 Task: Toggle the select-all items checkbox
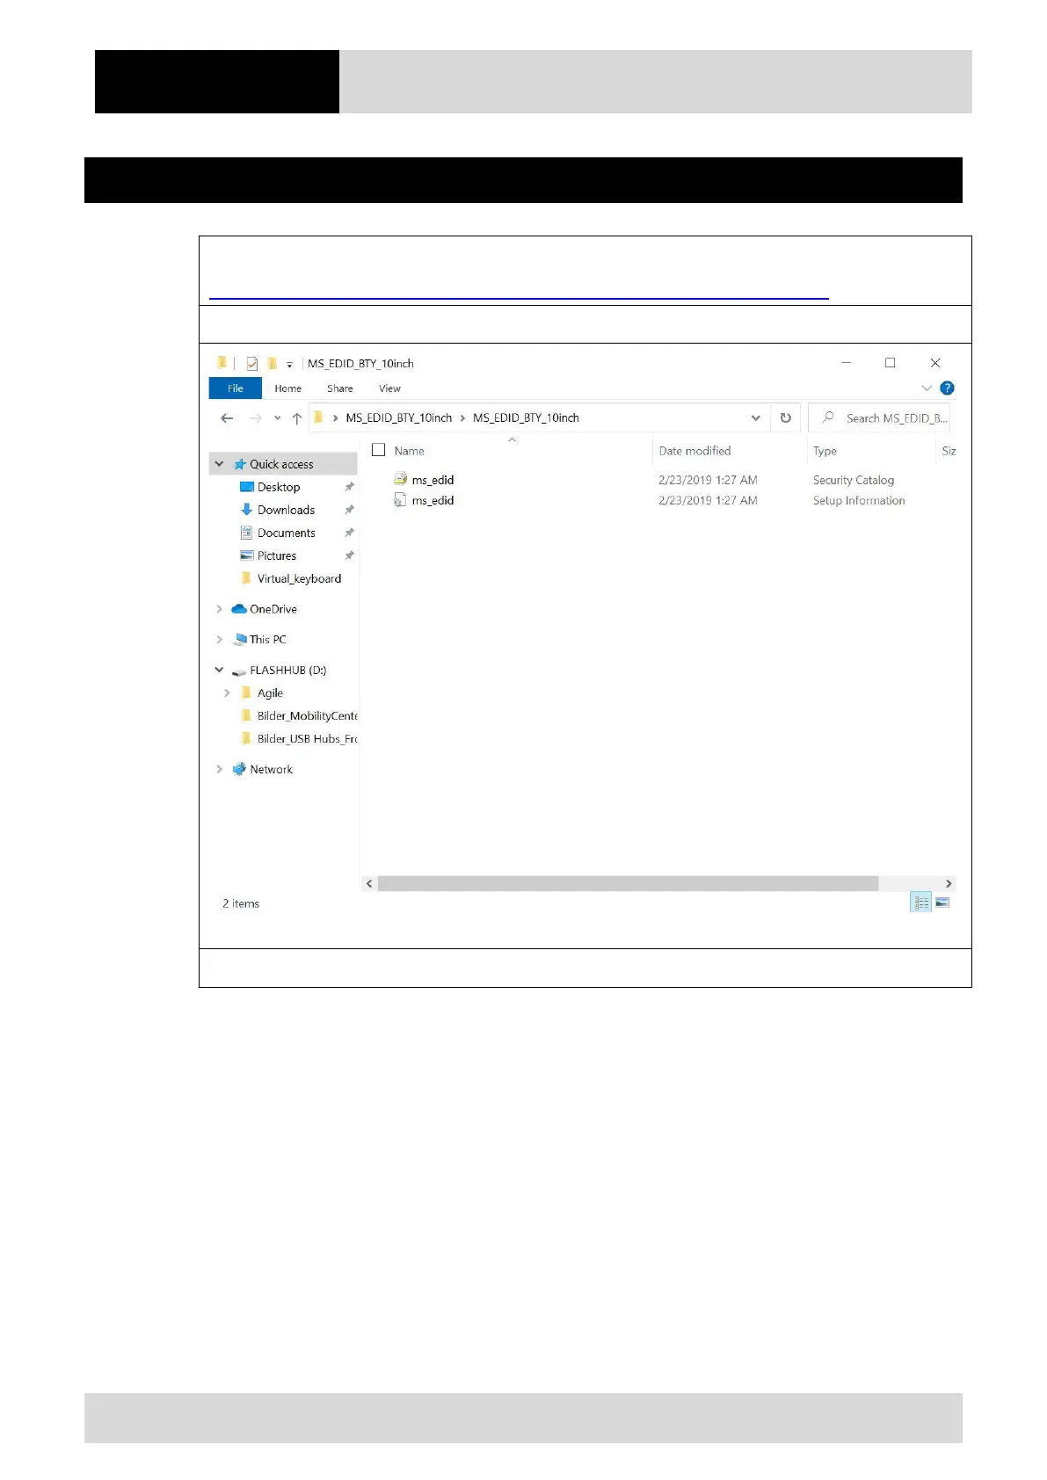(x=379, y=450)
